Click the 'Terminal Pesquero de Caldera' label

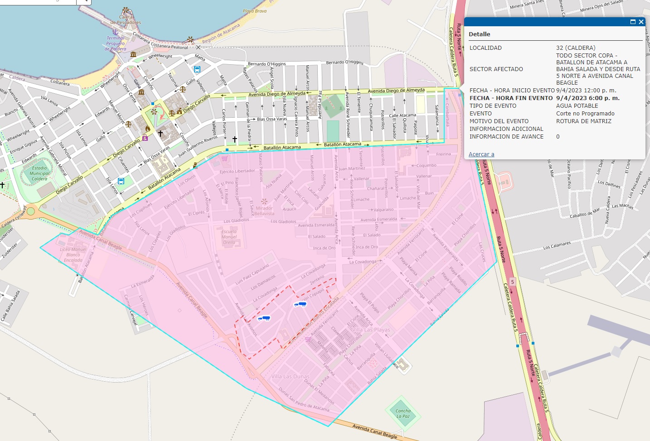116,43
